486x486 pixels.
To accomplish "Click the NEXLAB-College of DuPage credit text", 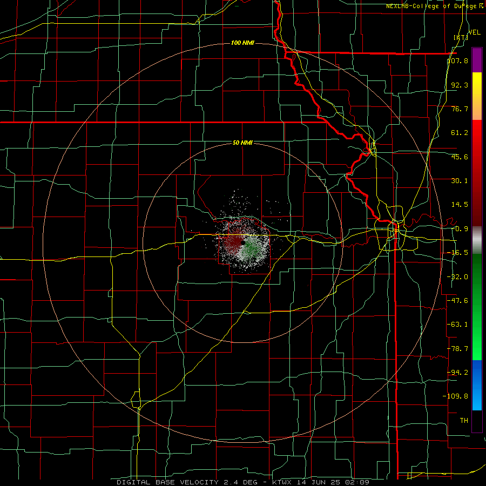I will pyautogui.click(x=435, y=6).
